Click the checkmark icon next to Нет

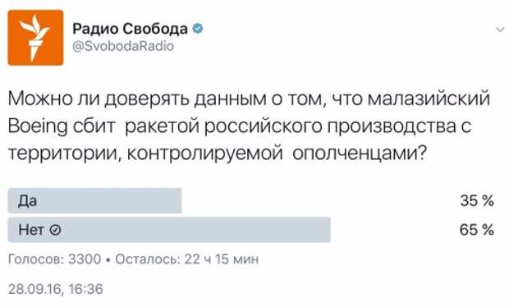click(x=56, y=230)
